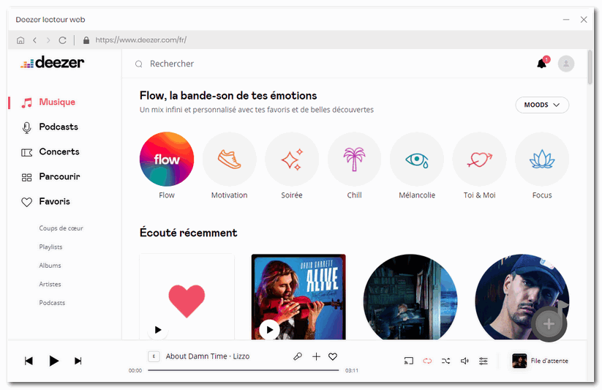The image size is (602, 390).
Task: Play the current track
Action: tap(53, 361)
